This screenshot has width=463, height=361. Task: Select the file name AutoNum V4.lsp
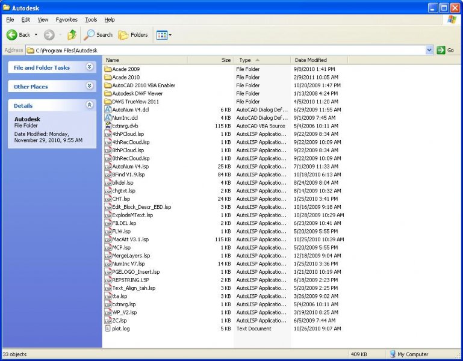[x=131, y=167]
